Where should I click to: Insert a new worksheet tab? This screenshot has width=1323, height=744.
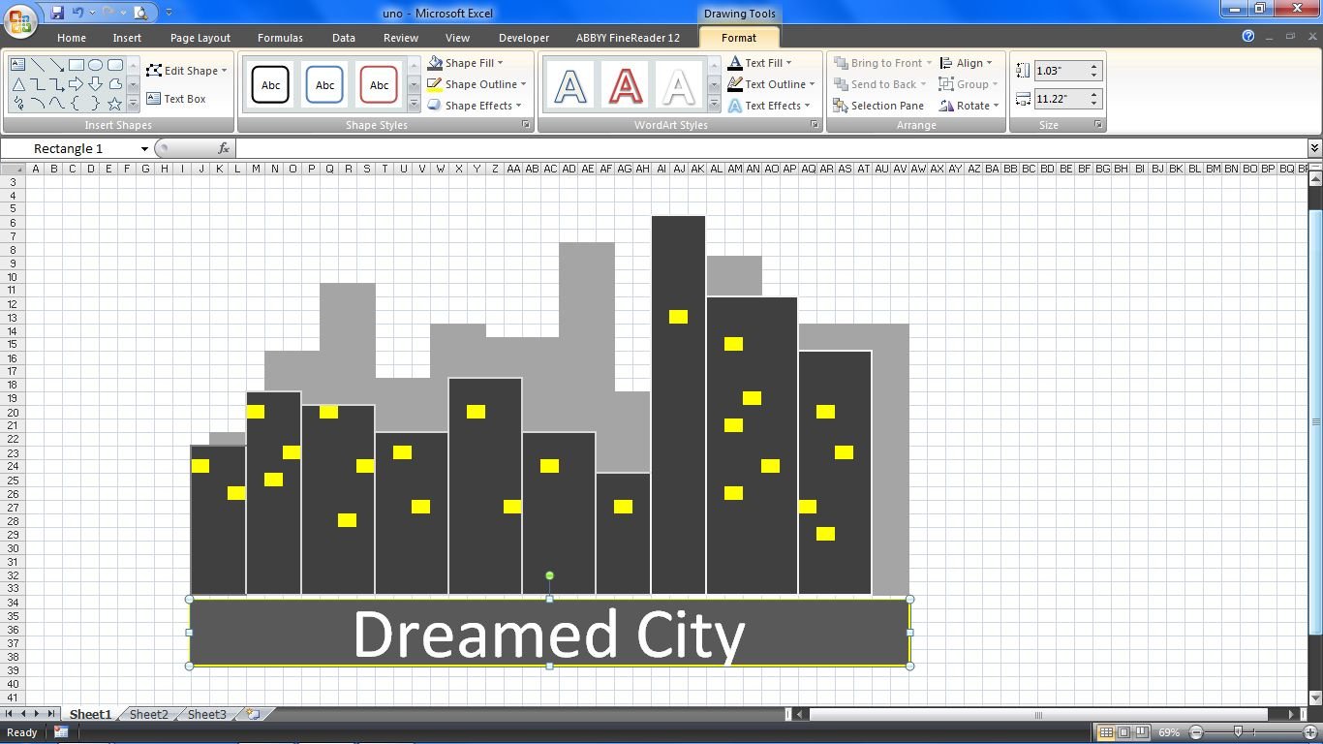click(254, 714)
